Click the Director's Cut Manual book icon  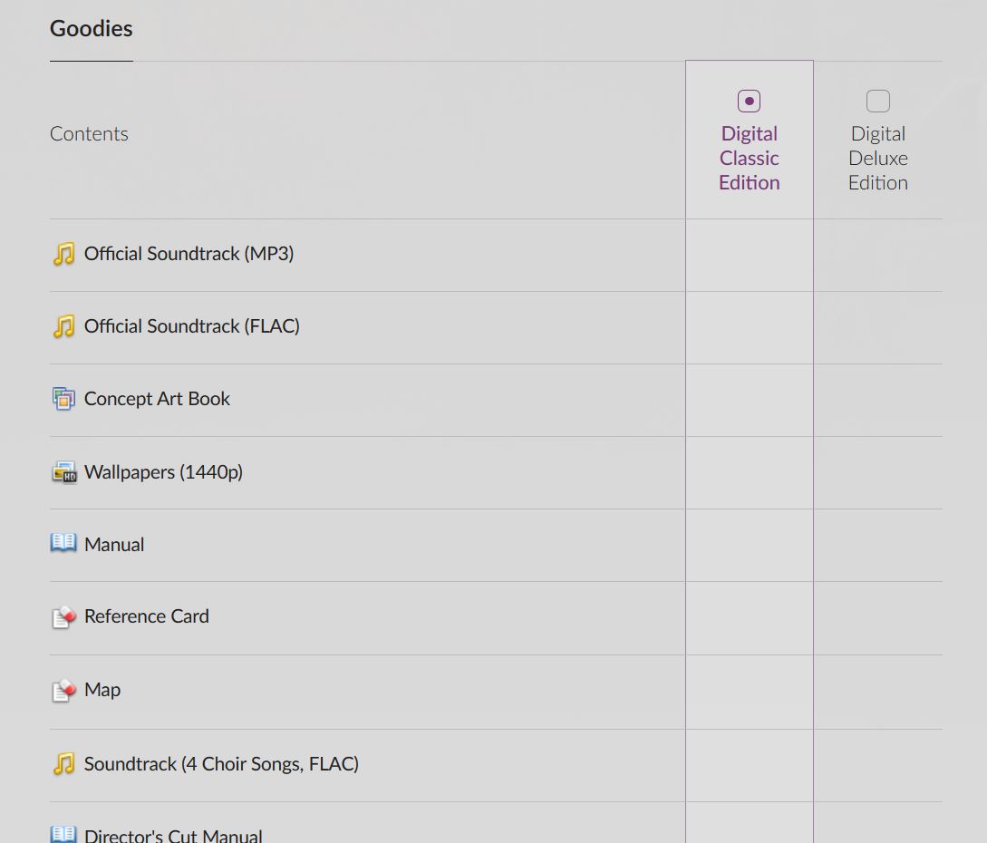click(63, 835)
